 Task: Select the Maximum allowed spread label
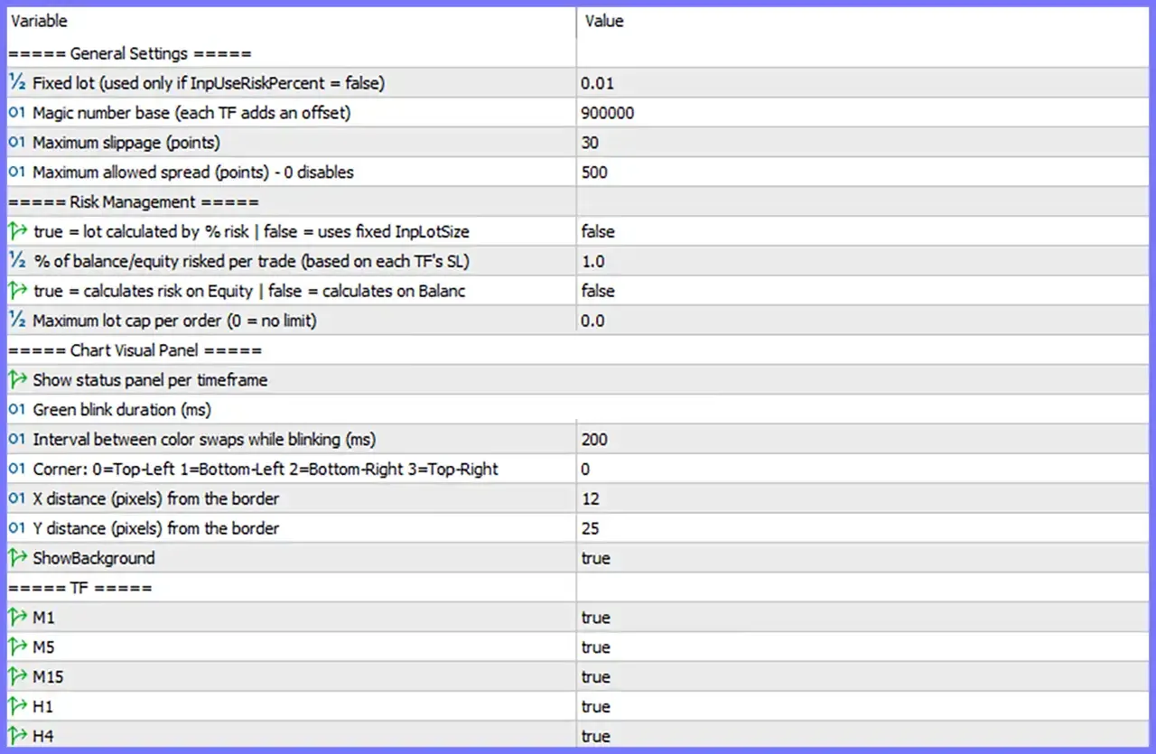point(193,172)
